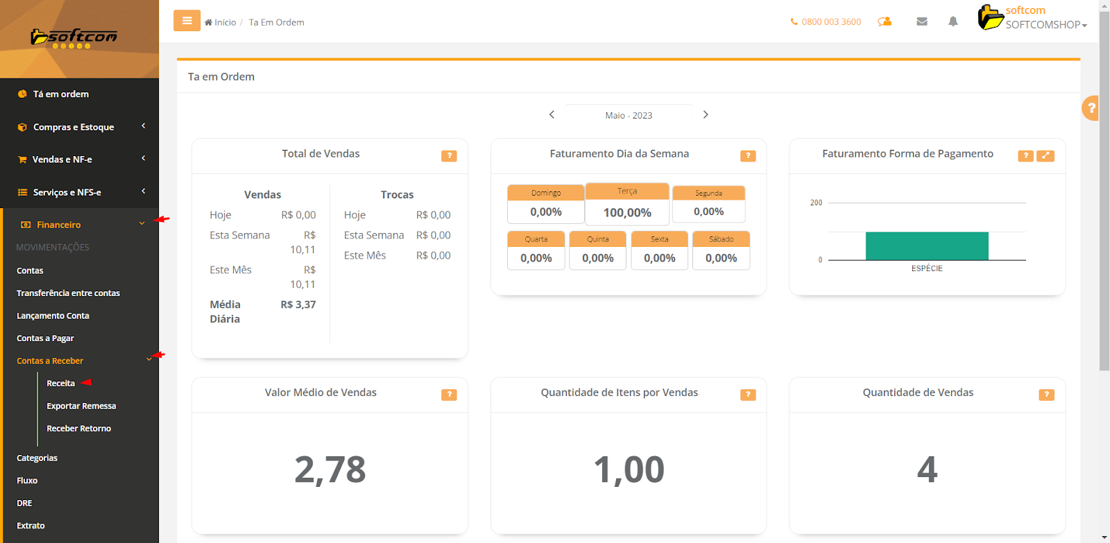Expand Vendas e NF-e menu
Screen dimensions: 1110x543
62,160
